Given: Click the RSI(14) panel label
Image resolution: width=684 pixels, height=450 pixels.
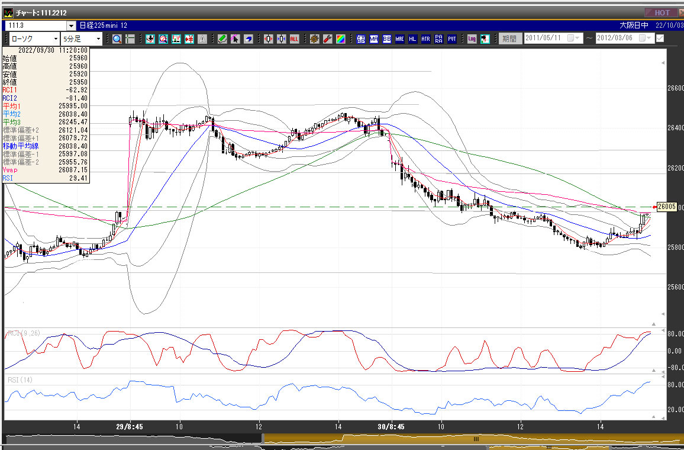Looking at the screenshot, I should coord(20,380).
